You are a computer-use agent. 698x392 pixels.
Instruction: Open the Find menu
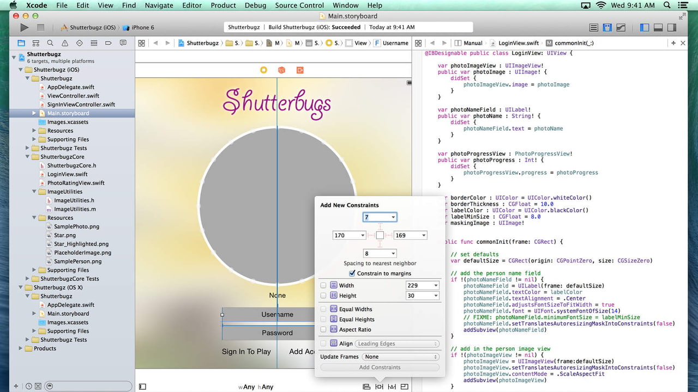[129, 5]
